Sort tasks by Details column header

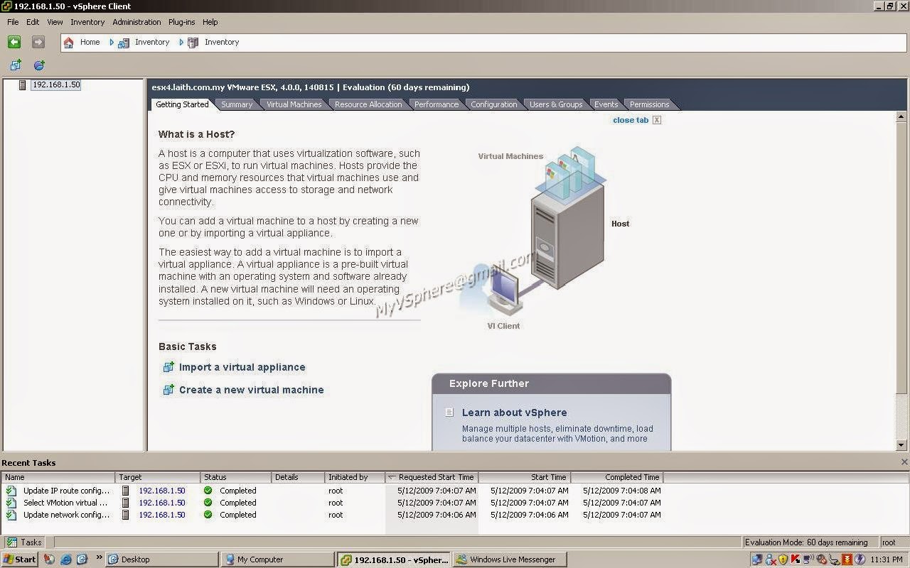pyautogui.click(x=298, y=477)
